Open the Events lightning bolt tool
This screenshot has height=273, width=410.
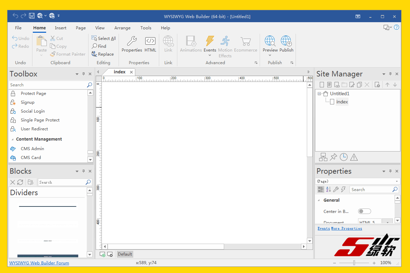click(x=210, y=42)
